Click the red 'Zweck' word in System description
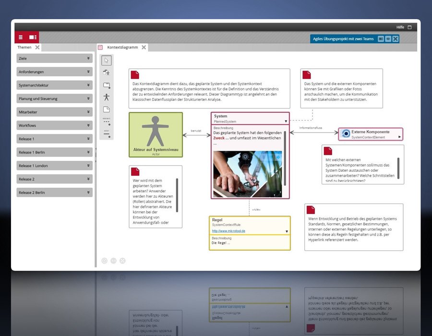 (219, 138)
